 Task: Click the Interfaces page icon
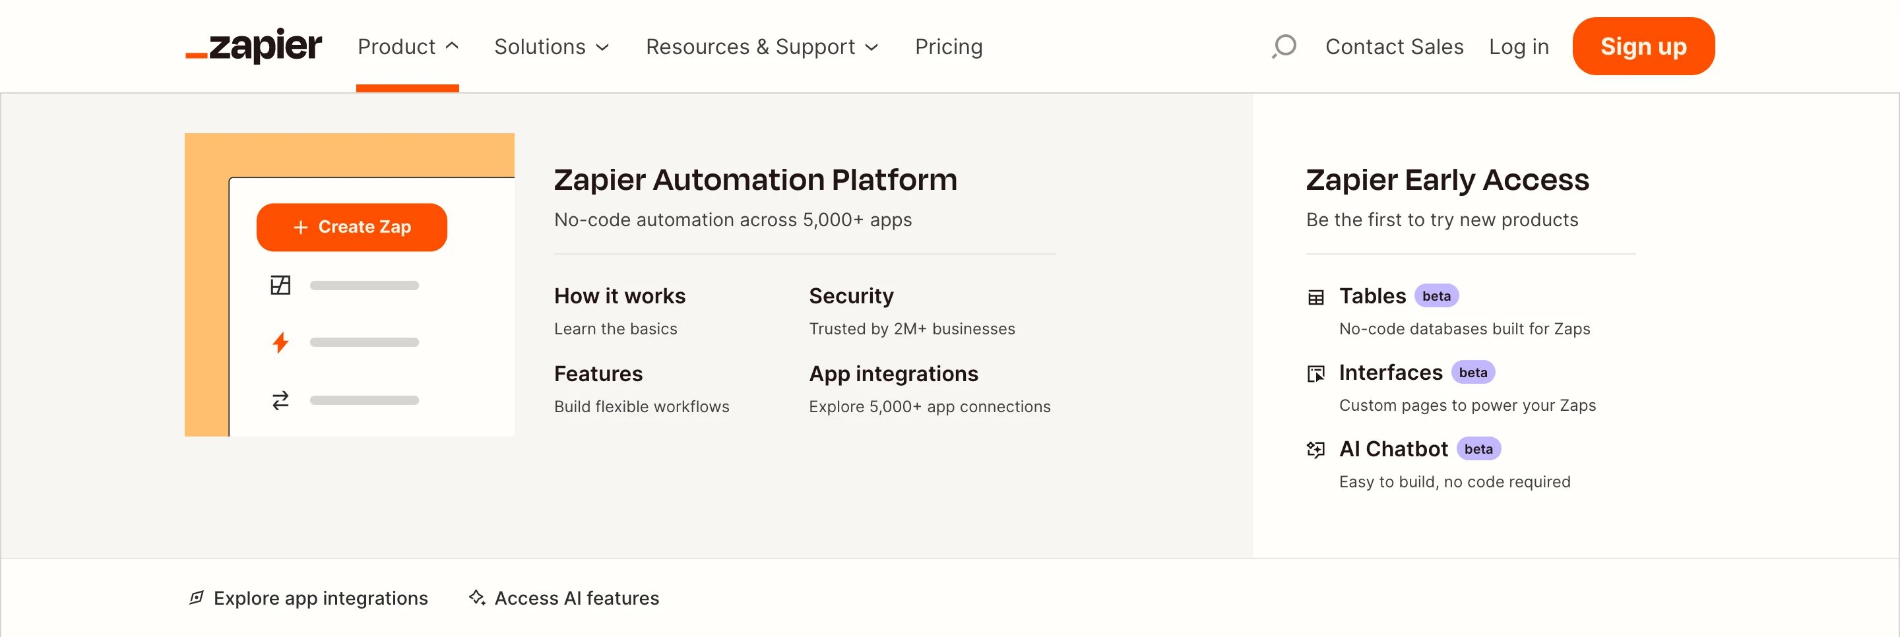(x=1316, y=374)
